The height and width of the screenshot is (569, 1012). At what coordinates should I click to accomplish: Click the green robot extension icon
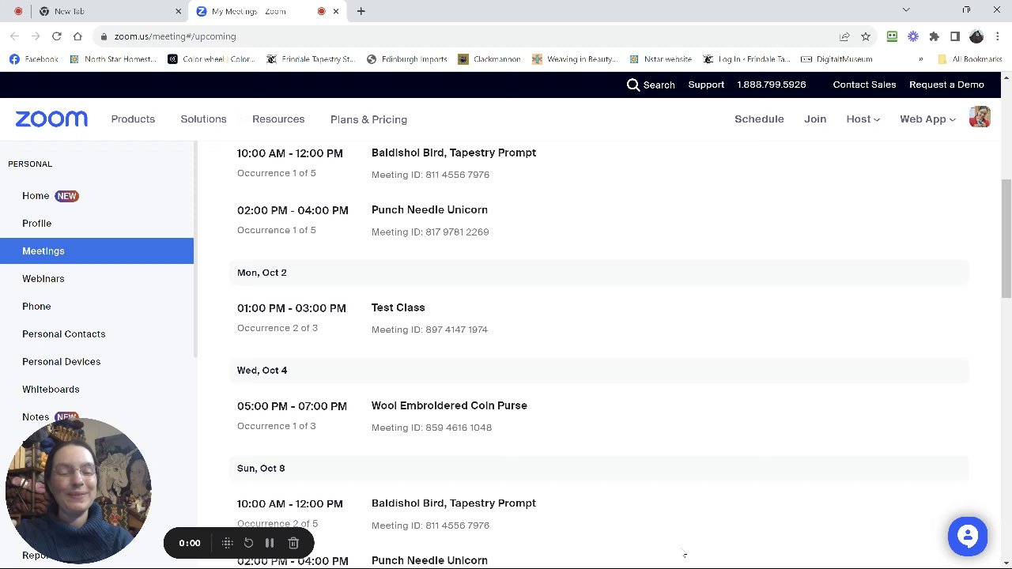[892, 36]
